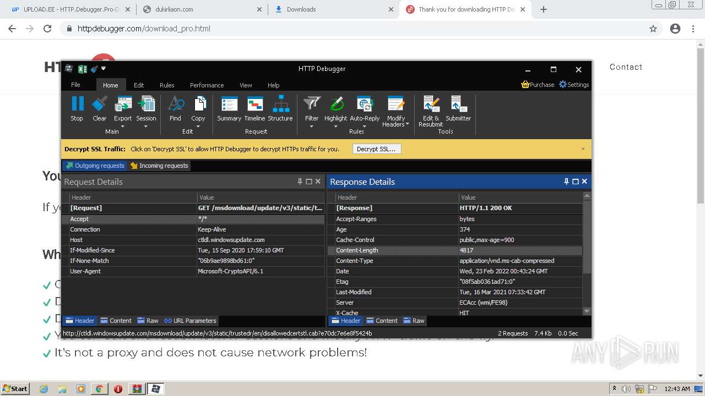Select the Outgoing requests tab
Screen dimensions: 705x396
point(95,166)
